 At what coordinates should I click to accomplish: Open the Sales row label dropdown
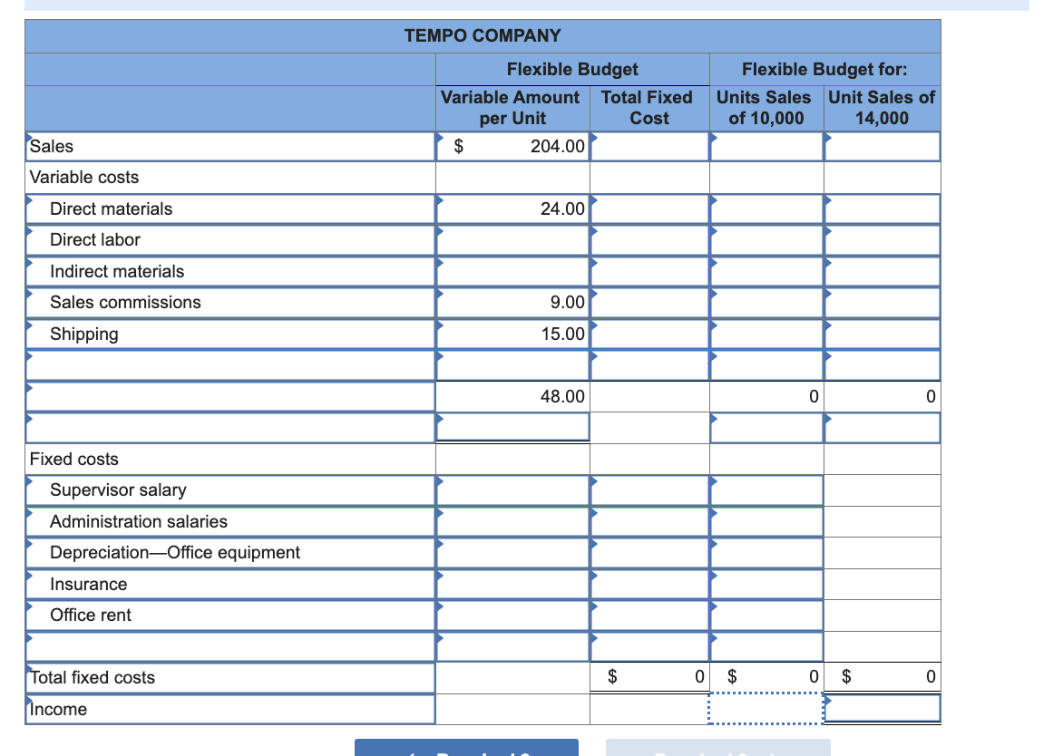230,146
